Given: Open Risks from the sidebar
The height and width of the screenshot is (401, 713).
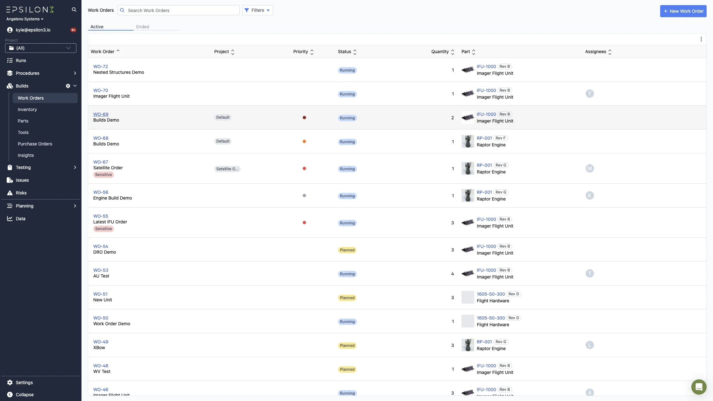Looking at the screenshot, I should pos(21,193).
